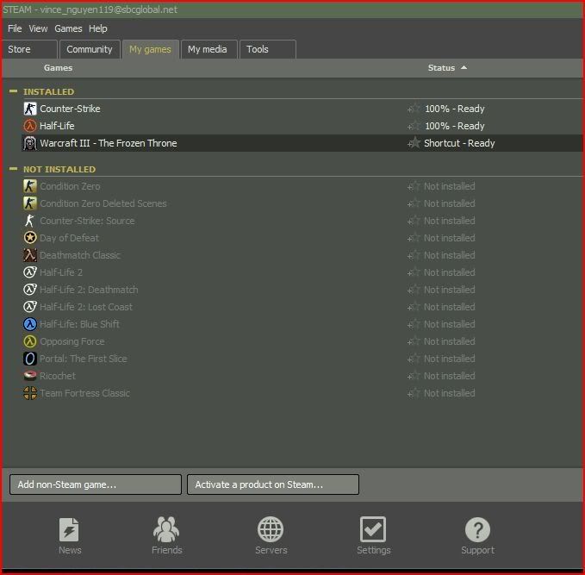Click the Half-Life: Blue Shift icon
Image resolution: width=585 pixels, height=575 pixels.
click(x=30, y=324)
